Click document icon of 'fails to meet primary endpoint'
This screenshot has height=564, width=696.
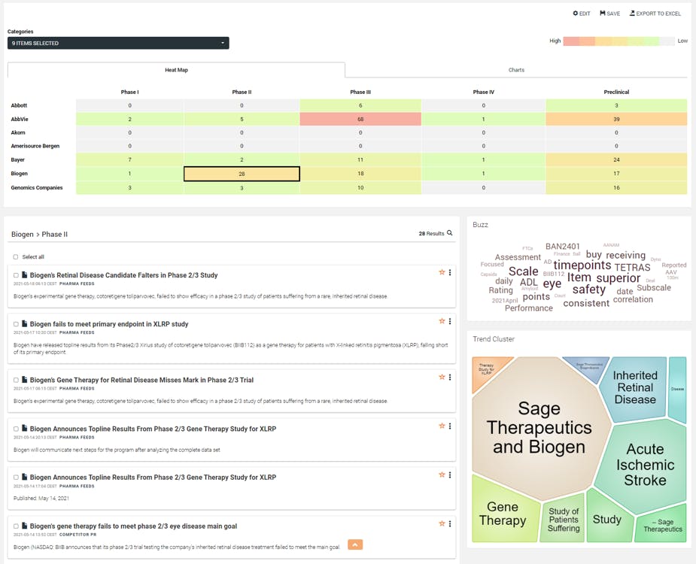[24, 323]
